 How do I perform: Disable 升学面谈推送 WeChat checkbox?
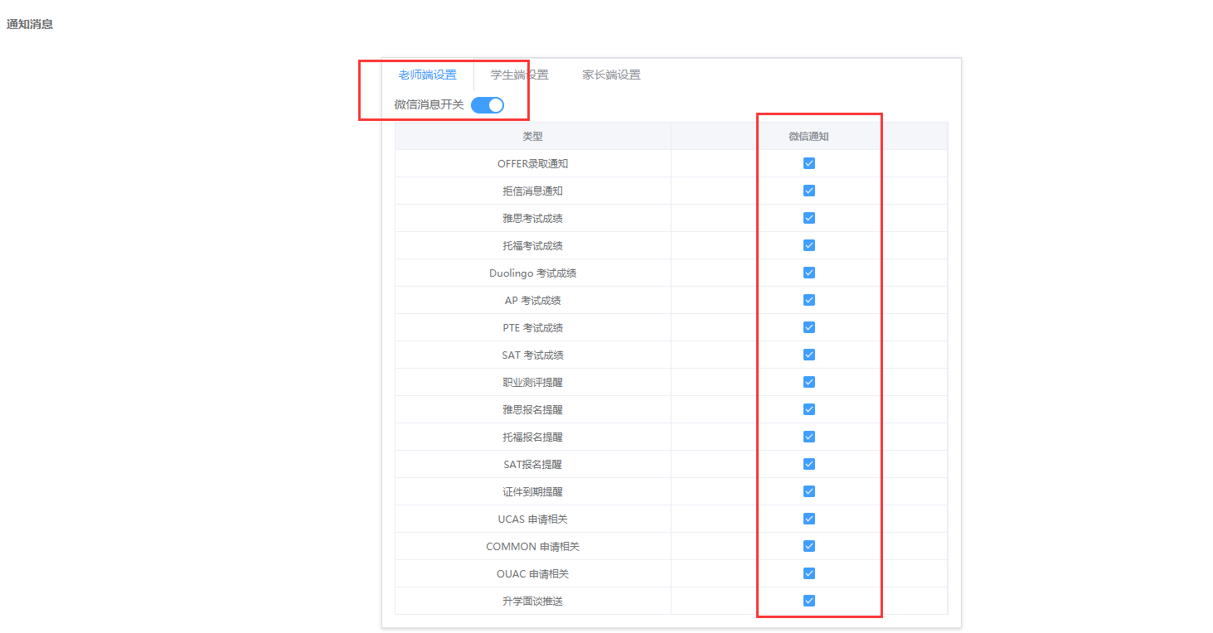coord(809,601)
